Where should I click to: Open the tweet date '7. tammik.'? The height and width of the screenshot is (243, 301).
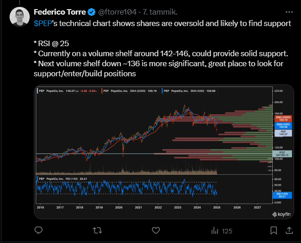pyautogui.click(x=160, y=12)
